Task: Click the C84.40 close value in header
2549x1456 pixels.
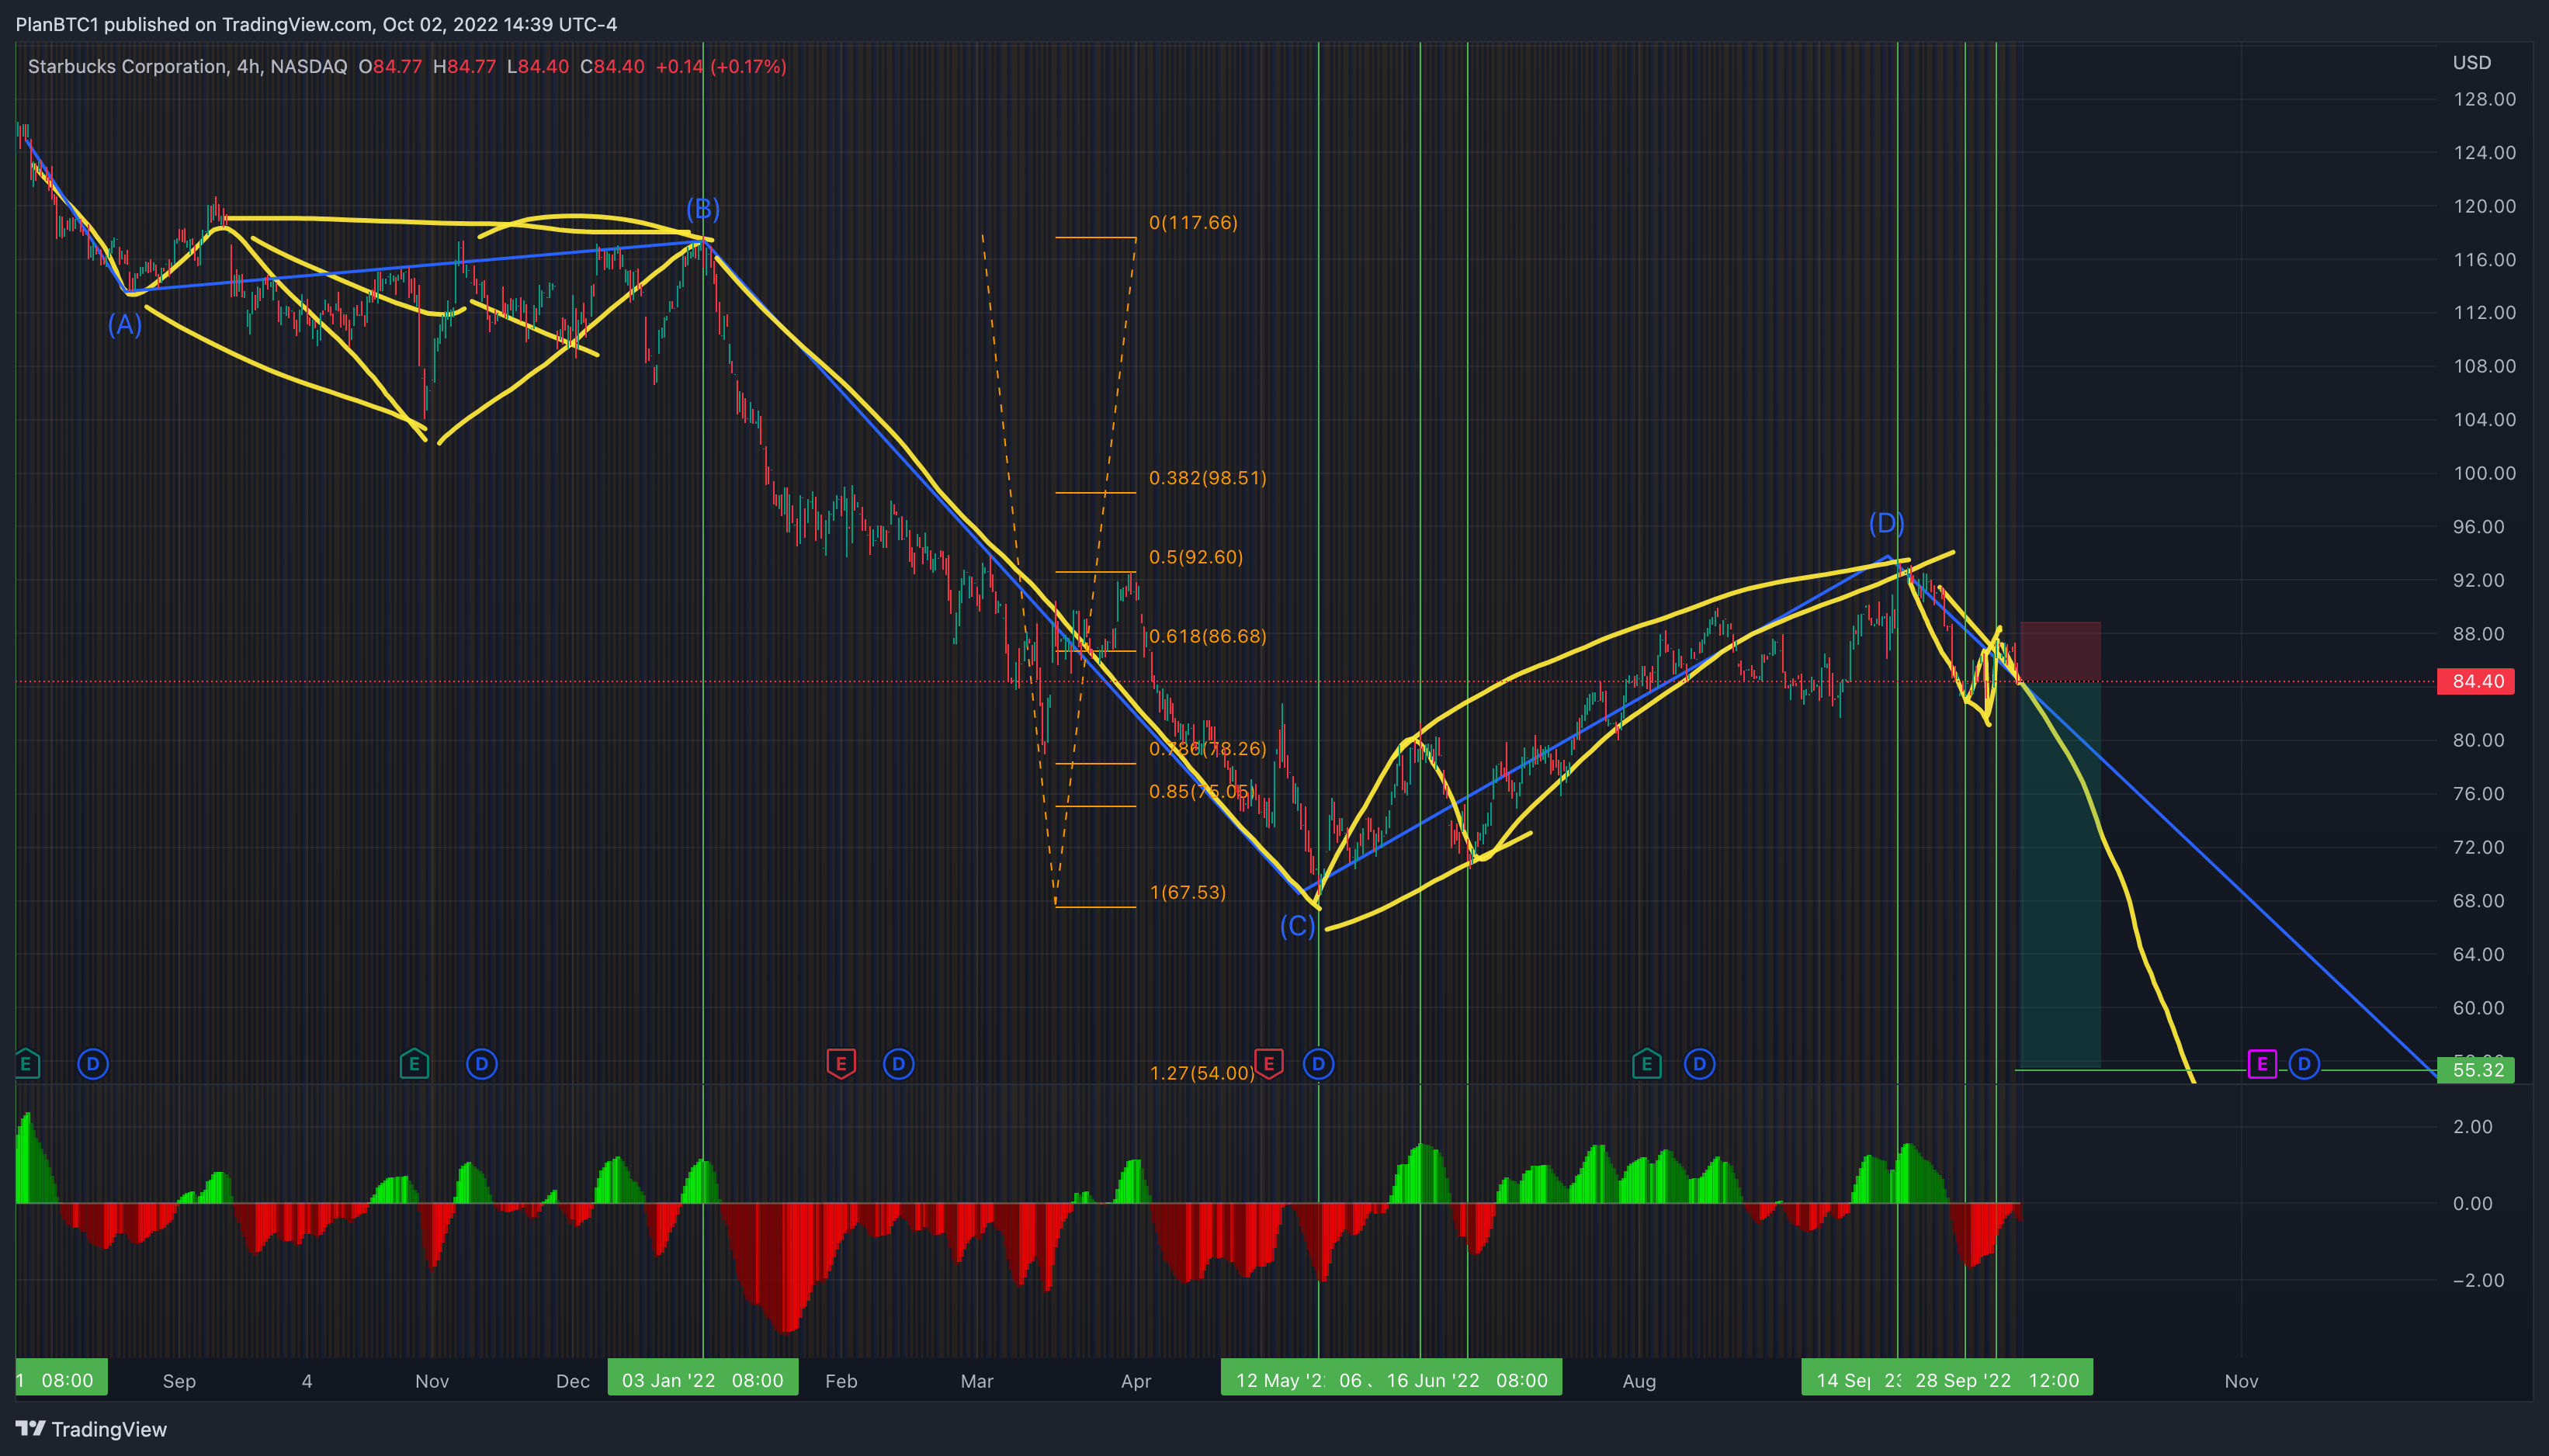Action: tap(612, 66)
